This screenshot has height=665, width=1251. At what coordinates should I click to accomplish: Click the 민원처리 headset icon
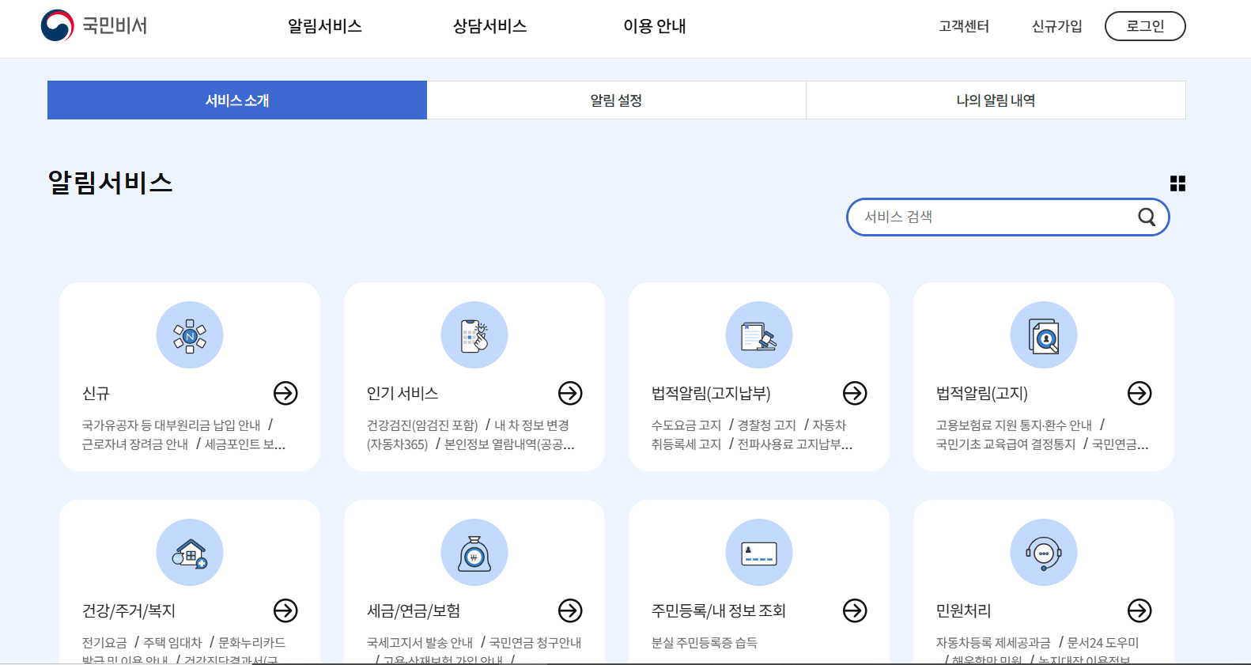pos(1044,553)
